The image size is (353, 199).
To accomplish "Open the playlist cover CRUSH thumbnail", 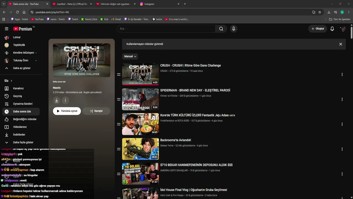I will [x=82, y=60].
